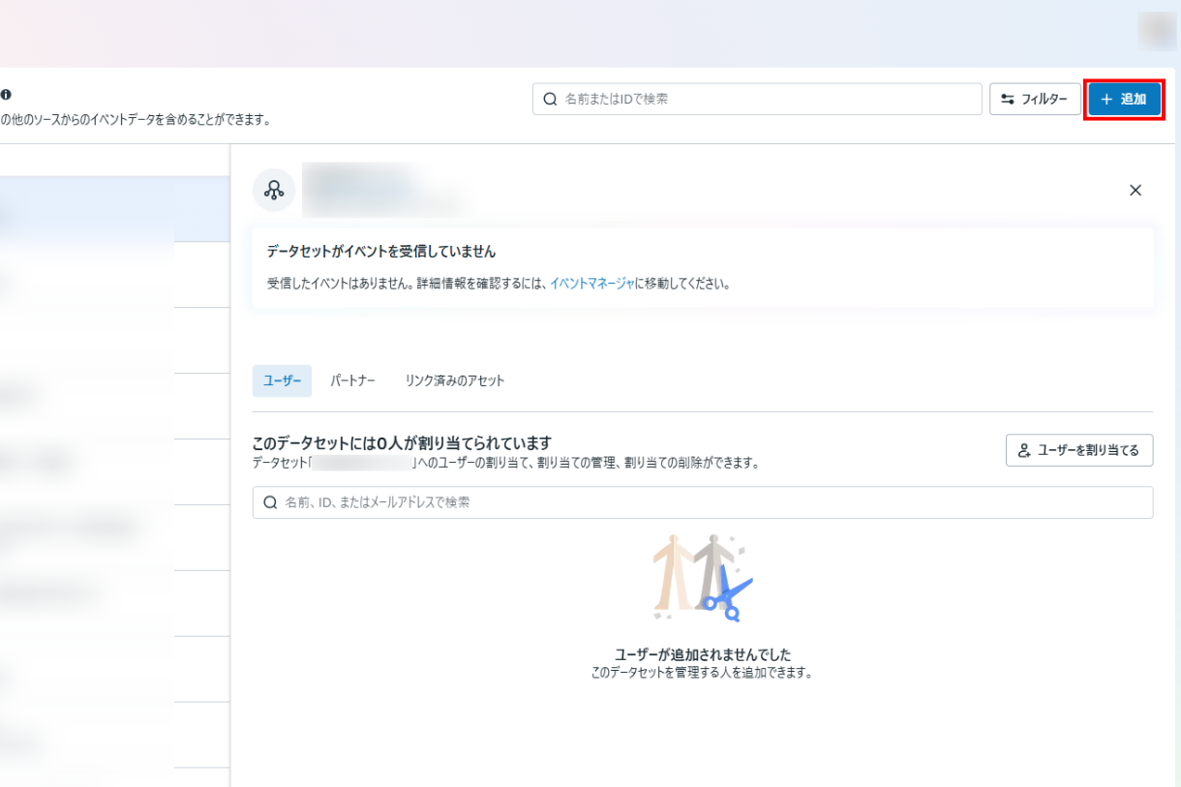The height and width of the screenshot is (787, 1181).
Task: Click the ユーザーを割り当てる button
Action: [1078, 450]
